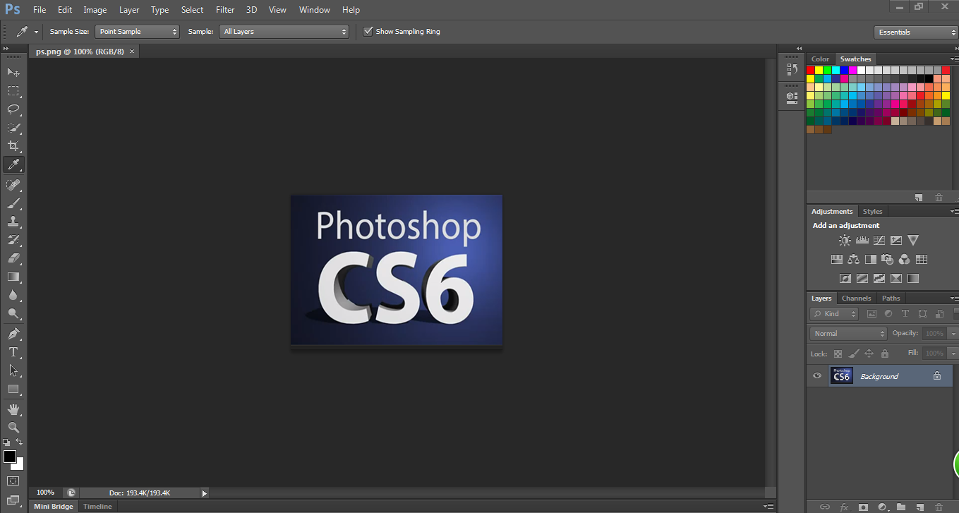
Task: Open the Essentials workspace dropdown
Action: (915, 32)
